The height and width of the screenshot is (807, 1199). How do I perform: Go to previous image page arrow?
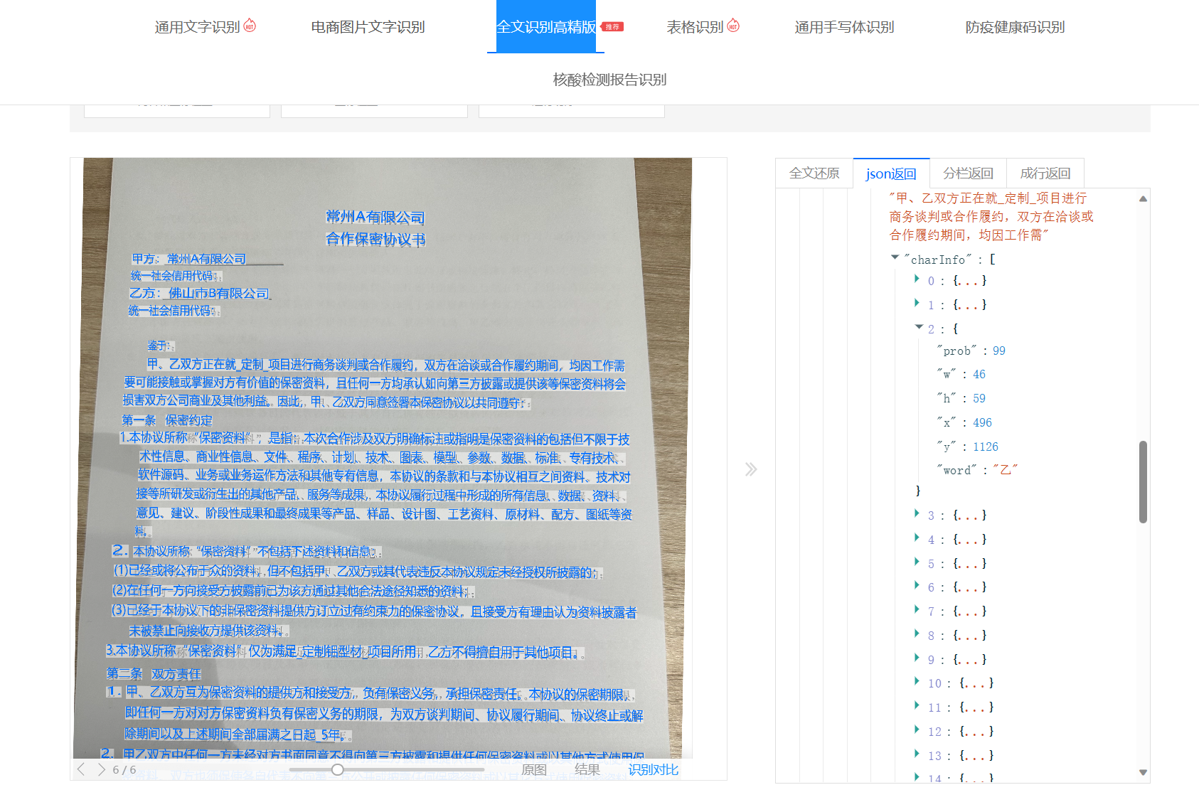(81, 769)
